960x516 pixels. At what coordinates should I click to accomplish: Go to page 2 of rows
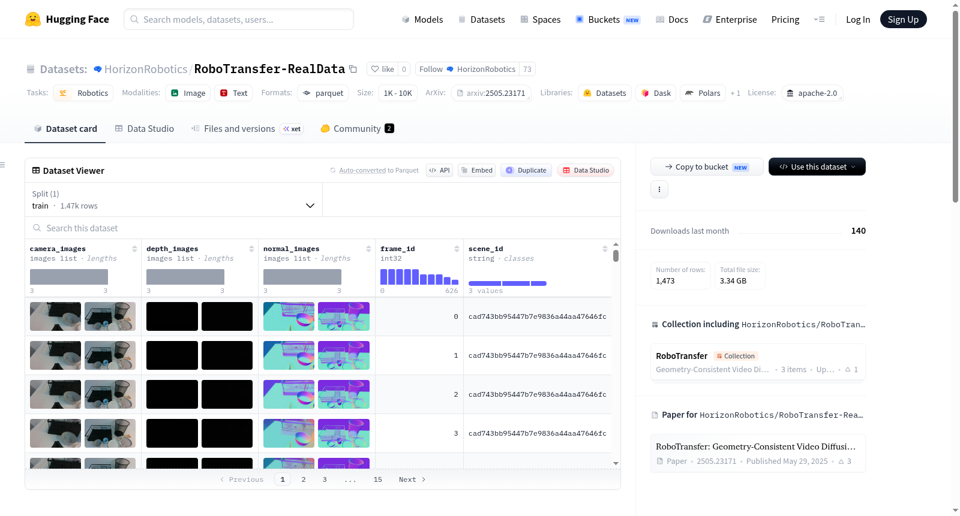304,479
